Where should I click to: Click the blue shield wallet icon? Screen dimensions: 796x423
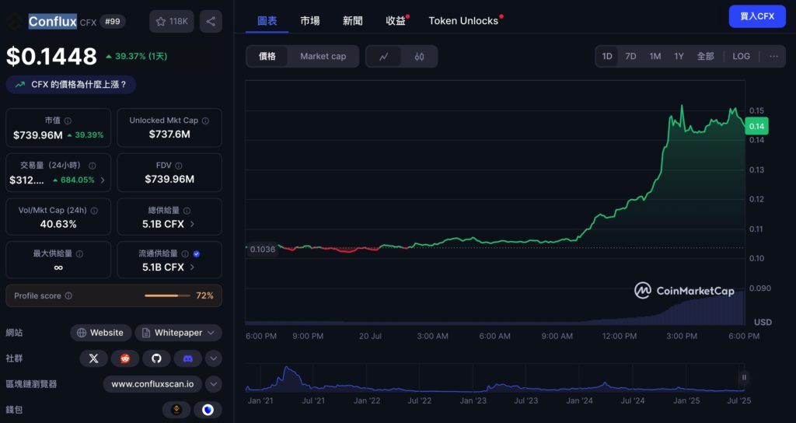208,410
